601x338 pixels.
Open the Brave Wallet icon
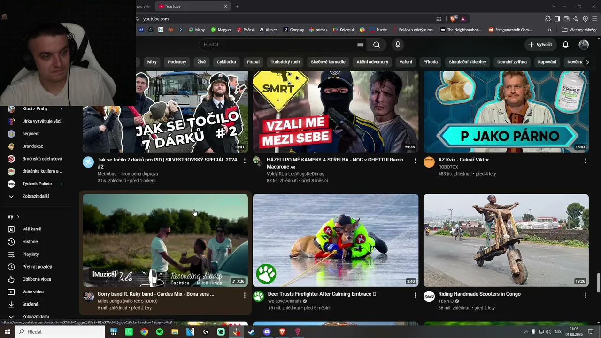[x=567, y=19]
